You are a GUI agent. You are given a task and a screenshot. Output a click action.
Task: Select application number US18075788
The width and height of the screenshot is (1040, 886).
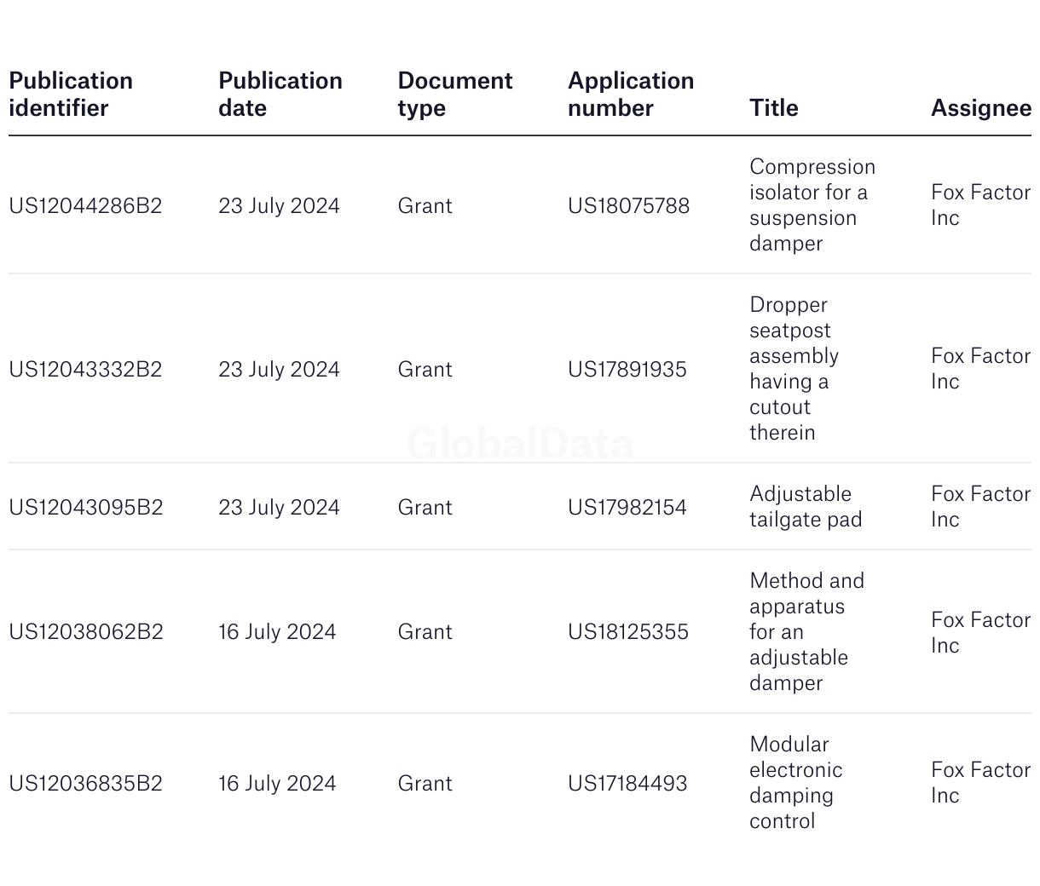[x=629, y=206]
